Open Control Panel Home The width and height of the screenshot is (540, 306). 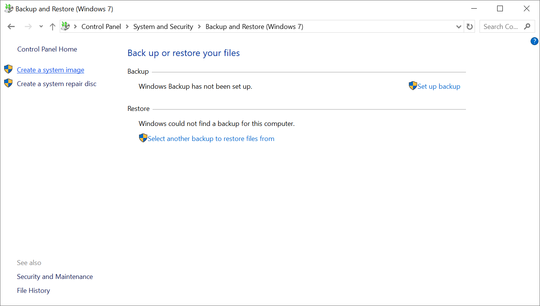(x=47, y=49)
